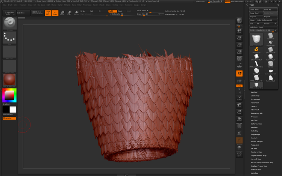Open the red wax material sphere selector
Viewport: 282px width, 176px height.
click(9, 80)
